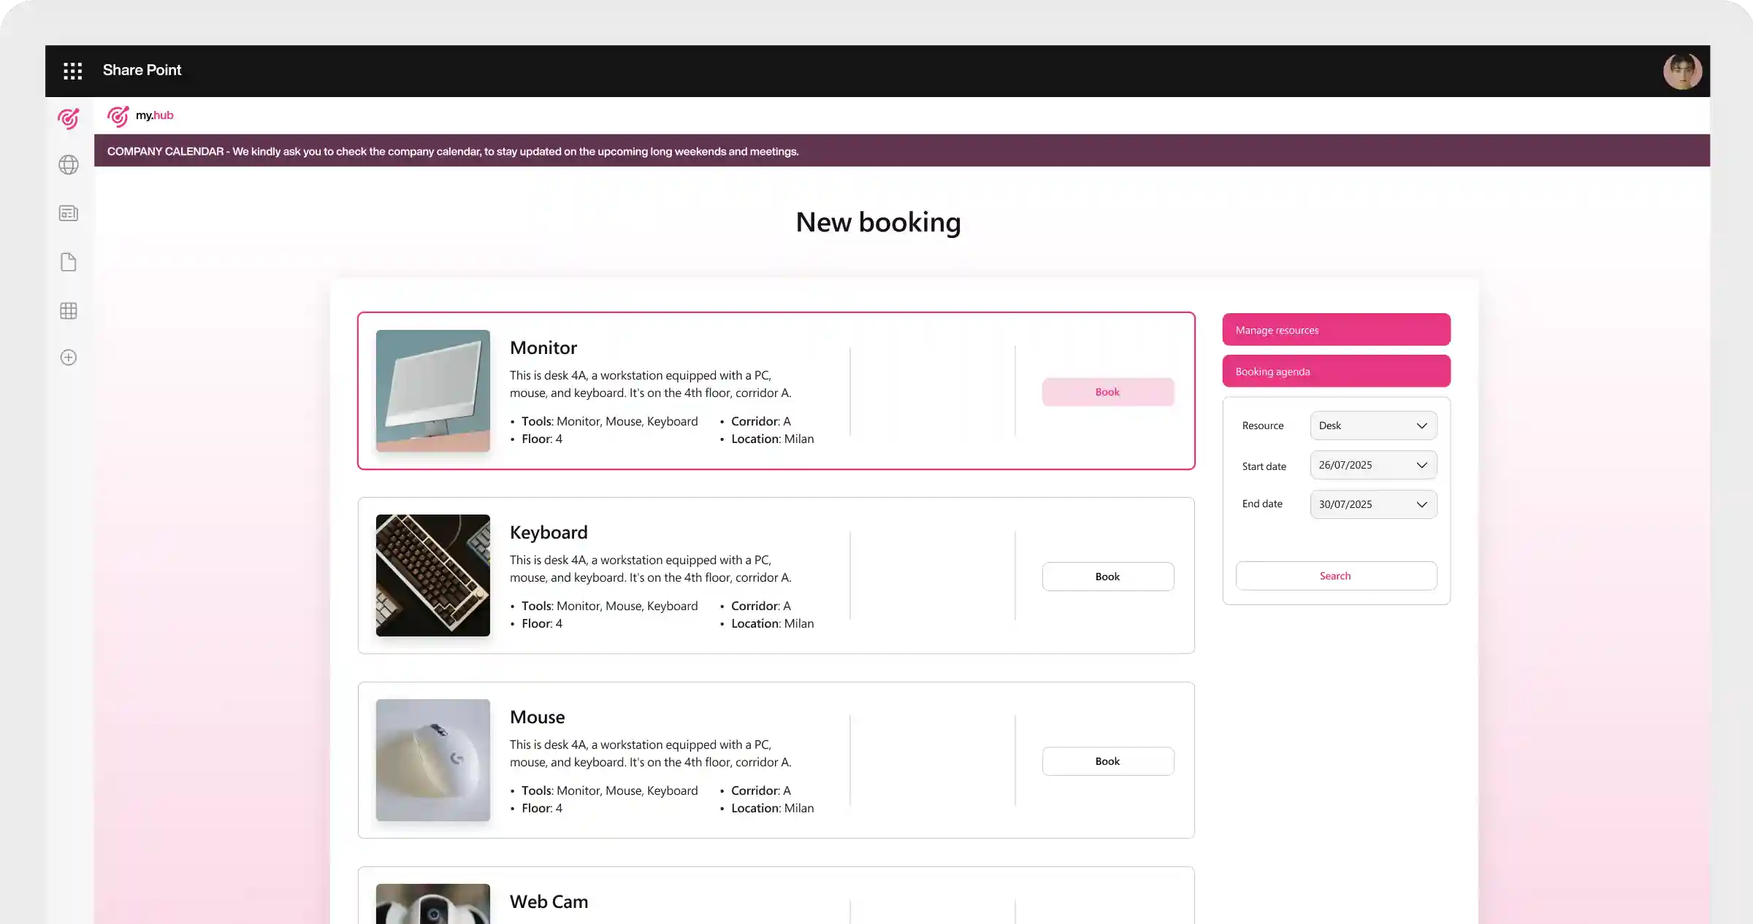Click the Mouse card title
Viewport: 1753px width, 924px height.
tap(537, 717)
